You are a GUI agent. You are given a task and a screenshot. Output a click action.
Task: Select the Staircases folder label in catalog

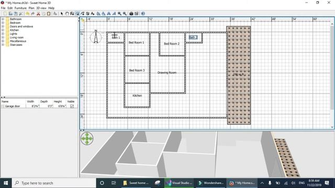click(16, 45)
